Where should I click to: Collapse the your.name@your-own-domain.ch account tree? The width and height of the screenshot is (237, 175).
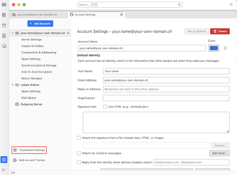13,33
